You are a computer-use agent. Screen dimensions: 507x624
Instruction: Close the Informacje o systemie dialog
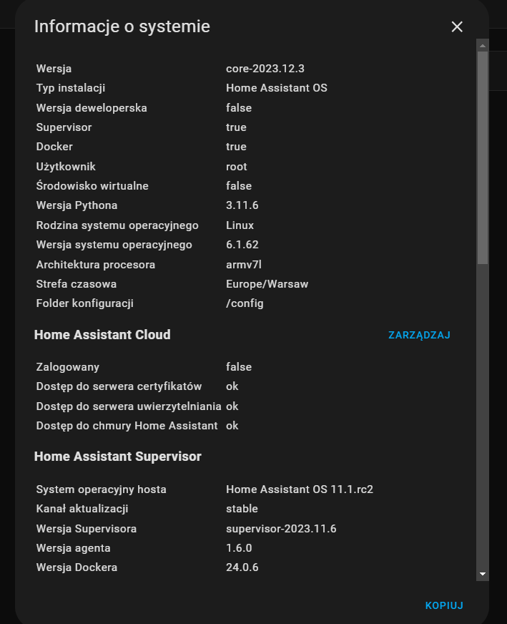point(457,26)
